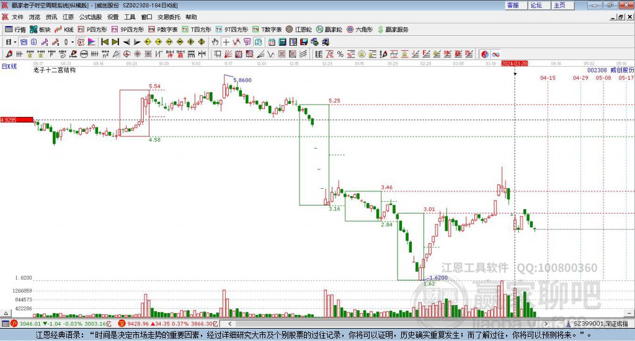Click the horizontal scrollbar left arrow
The width and height of the screenshot is (635, 341).
[229, 324]
